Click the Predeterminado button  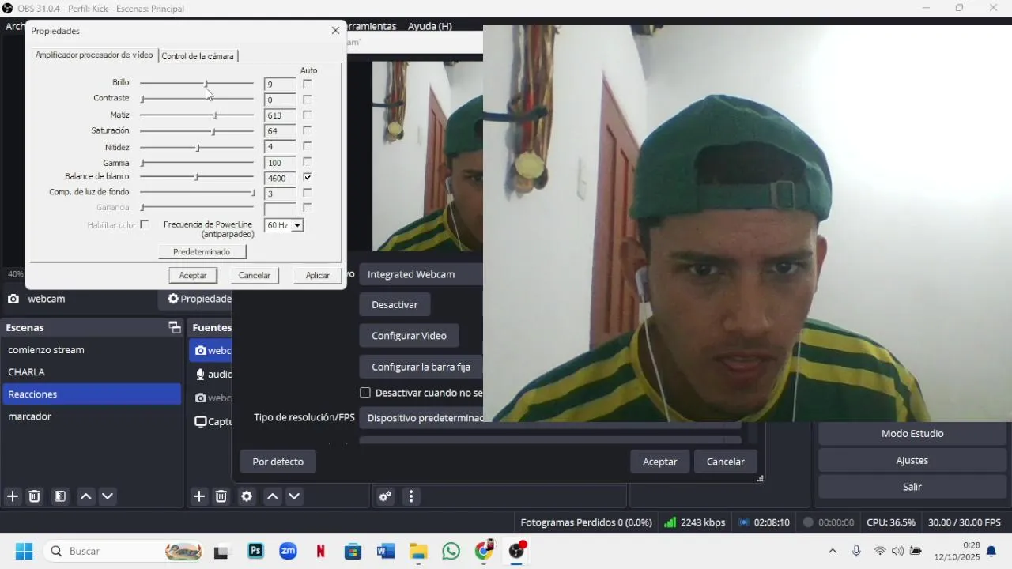pyautogui.click(x=202, y=251)
